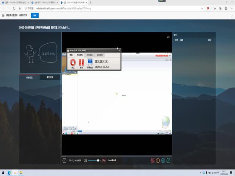This screenshot has width=235, height=176.
Task: Switch to the 聊天记录 tab
Action: pyautogui.click(x=50, y=77)
